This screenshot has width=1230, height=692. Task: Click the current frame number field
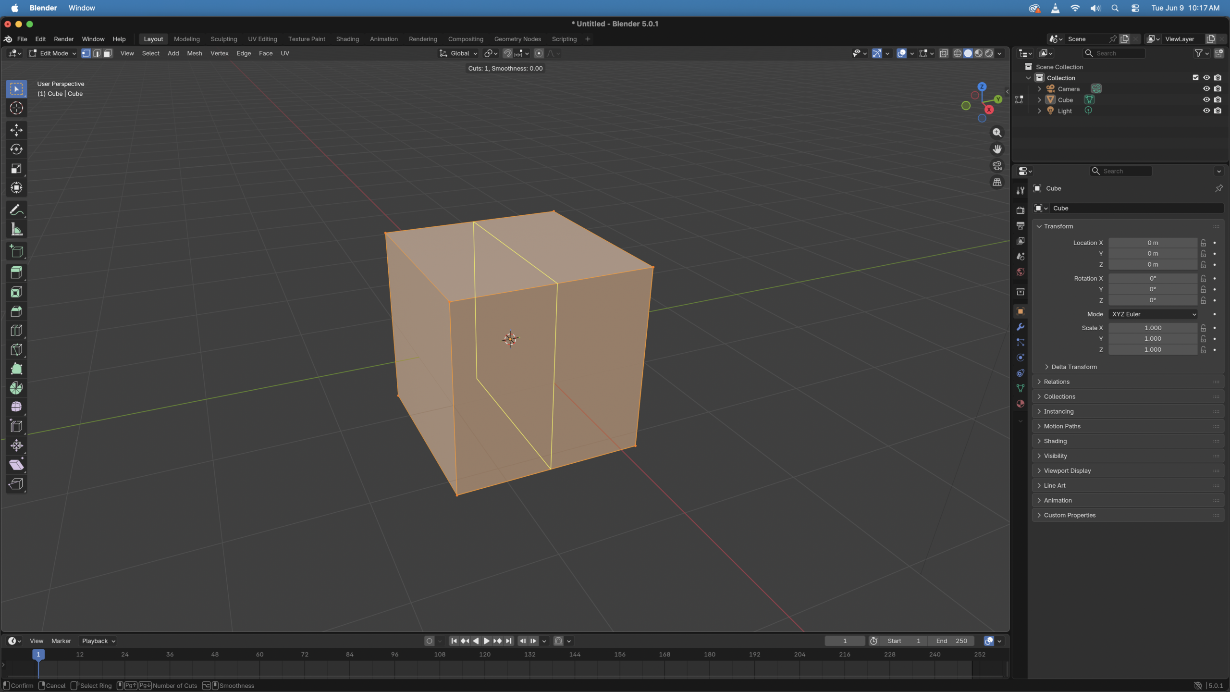coord(845,641)
